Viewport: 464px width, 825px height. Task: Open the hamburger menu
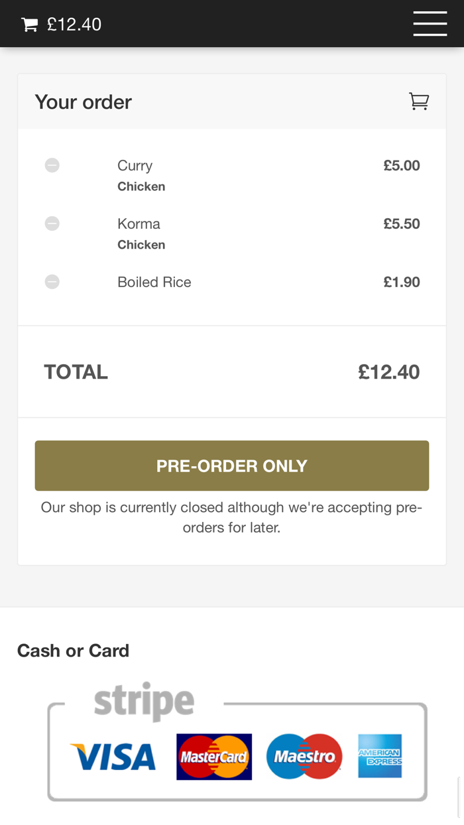click(x=430, y=24)
